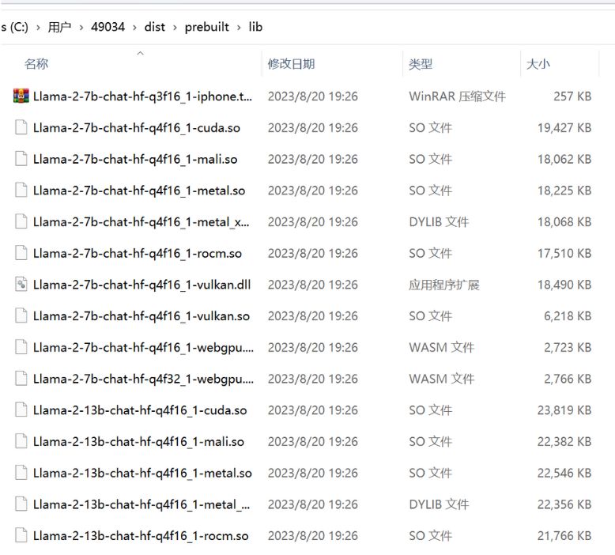615x555 pixels.
Task: Select file name Llama-2-7b-chat-hf-q4f16_1-metal_x...
Action: (x=141, y=222)
